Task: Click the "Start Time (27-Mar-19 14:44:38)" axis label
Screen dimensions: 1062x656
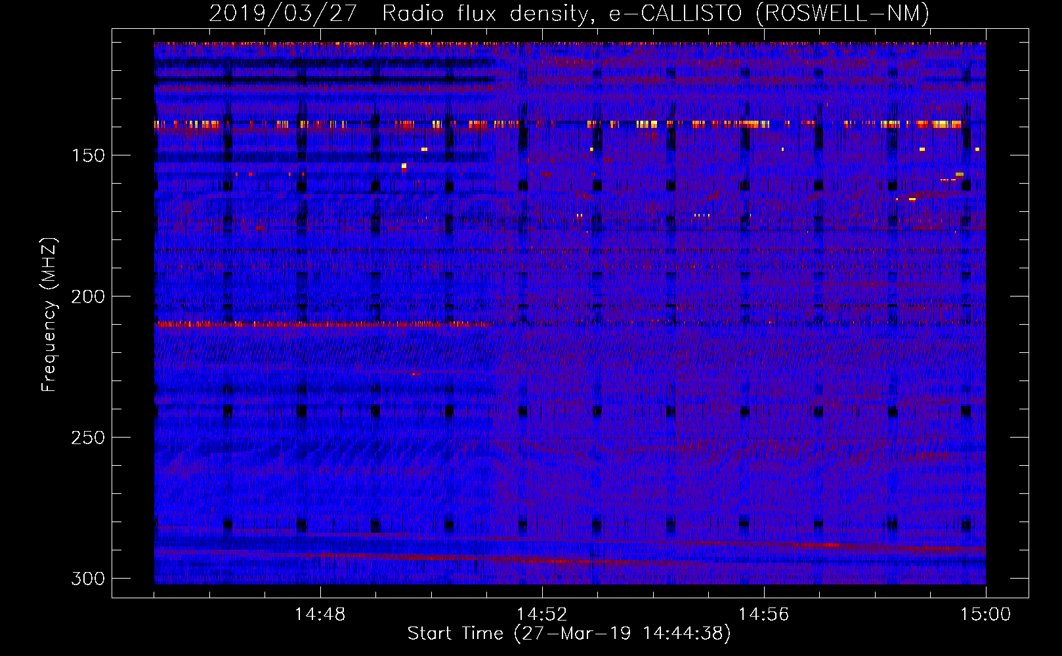Action: pos(569,634)
